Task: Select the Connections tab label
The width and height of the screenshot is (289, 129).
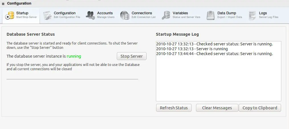Action: (142, 13)
